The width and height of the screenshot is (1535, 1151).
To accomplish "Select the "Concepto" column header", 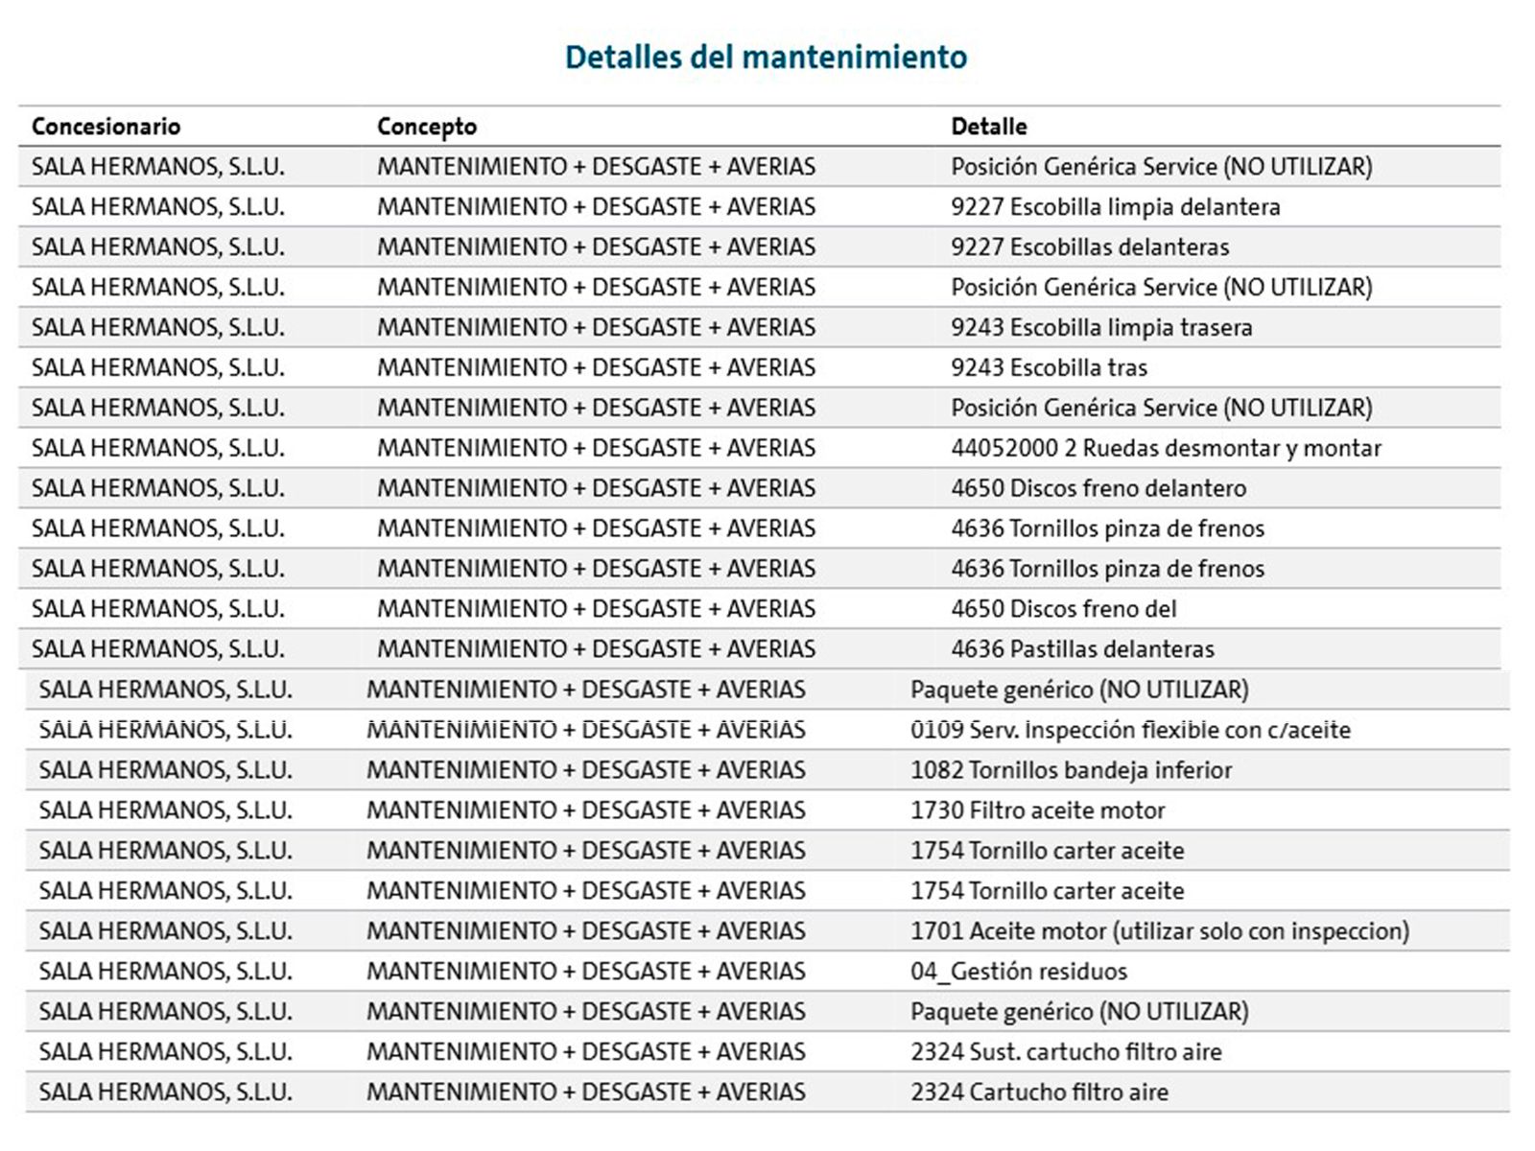I will [x=427, y=127].
